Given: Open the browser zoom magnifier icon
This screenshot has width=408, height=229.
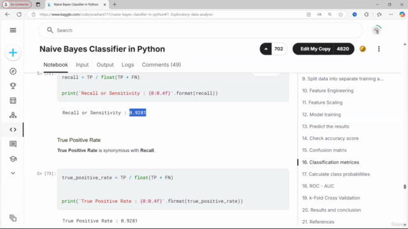Looking at the screenshot, I should [330, 15].
